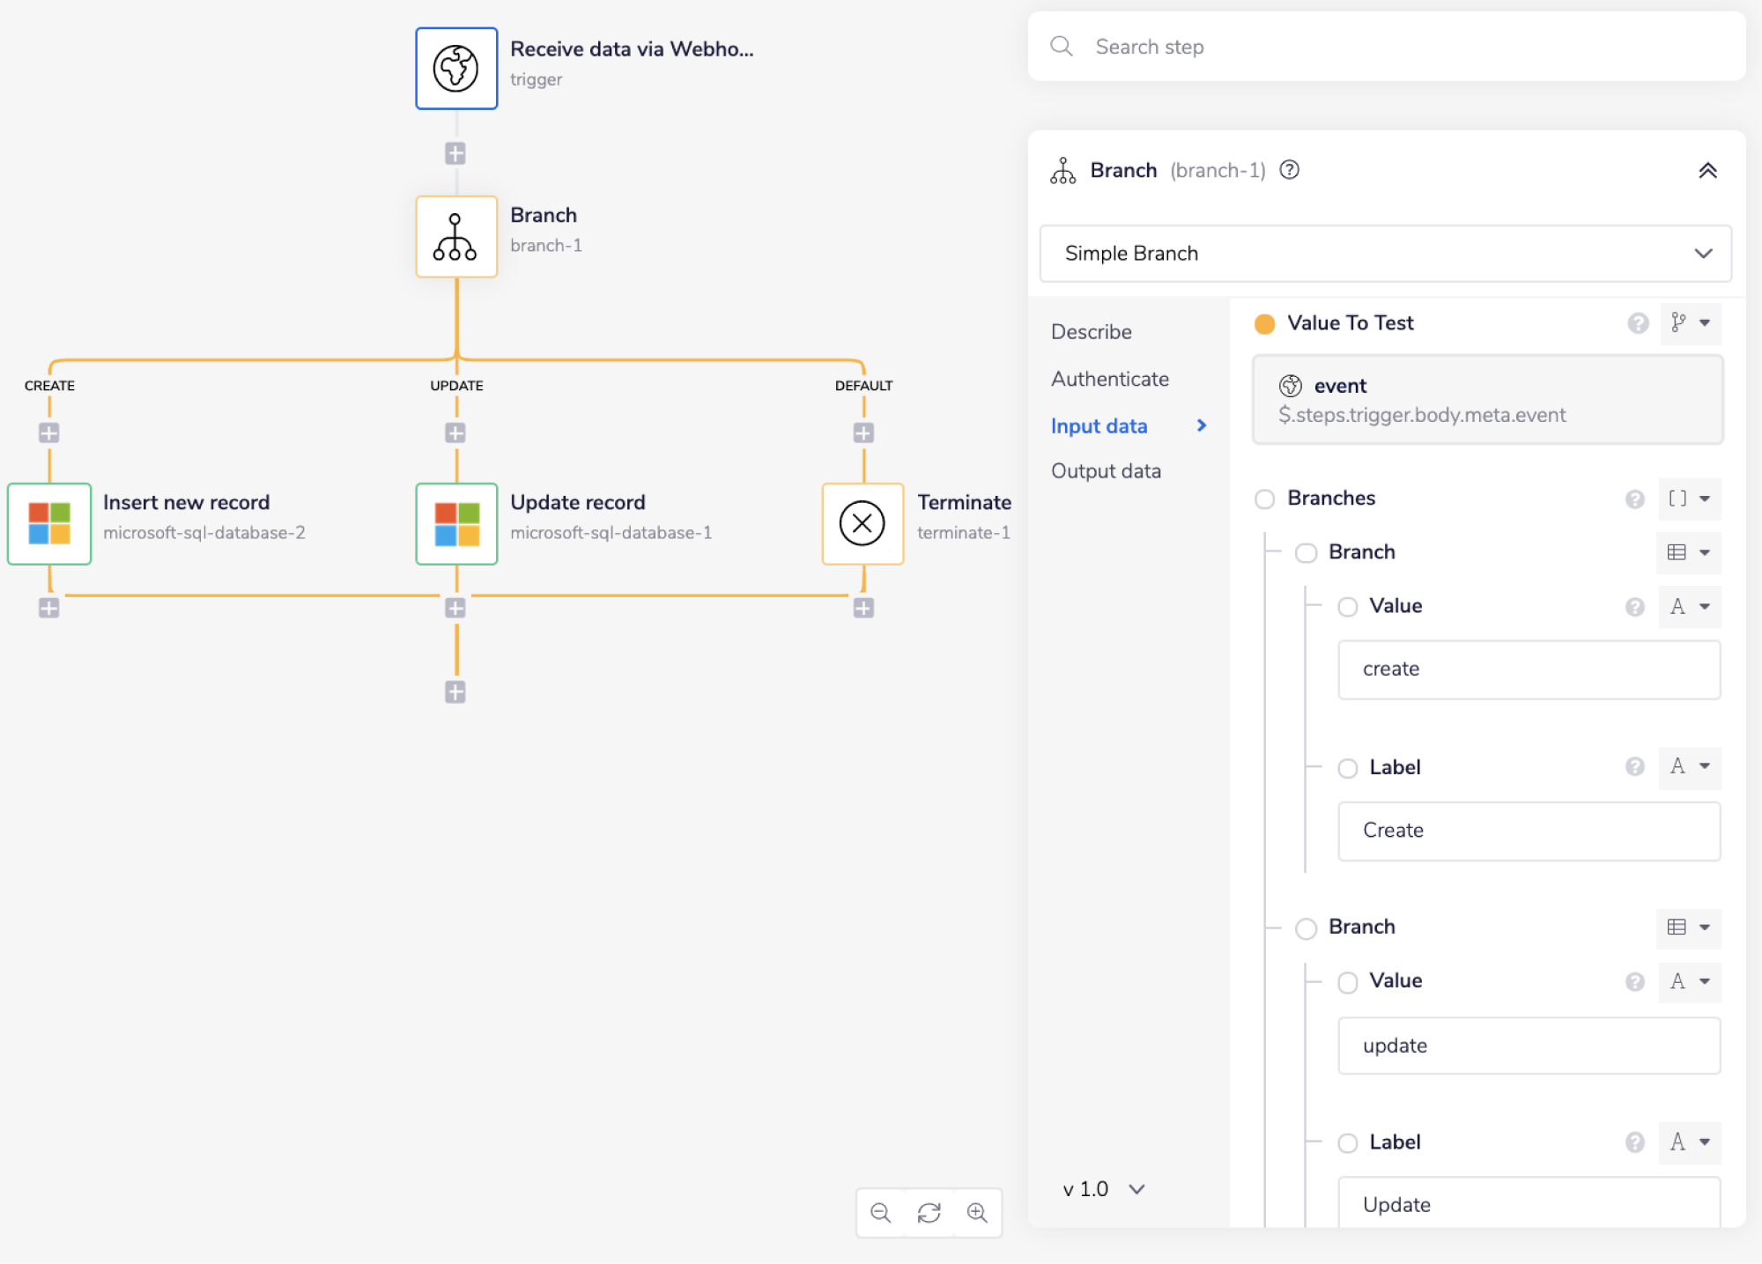This screenshot has height=1264, width=1762.
Task: Select the Branch step node on canvas
Action: pos(456,237)
